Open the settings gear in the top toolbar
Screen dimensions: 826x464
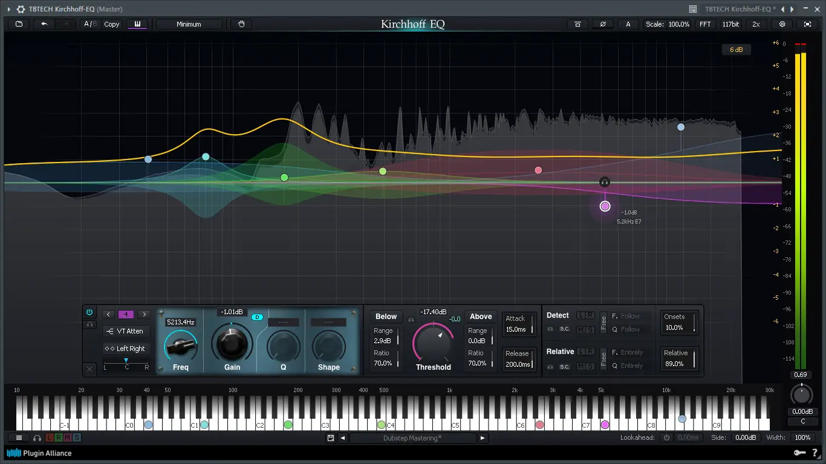pos(782,24)
